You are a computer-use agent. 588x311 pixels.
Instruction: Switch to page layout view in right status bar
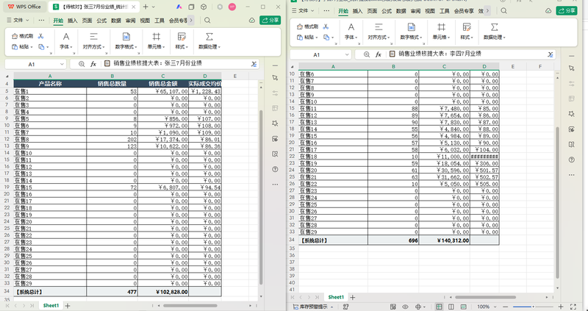pyautogui.click(x=451, y=307)
